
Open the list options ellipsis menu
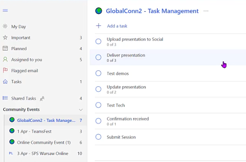tap(206, 11)
